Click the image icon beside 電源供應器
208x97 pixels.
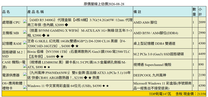pyautogui.click(x=25, y=74)
